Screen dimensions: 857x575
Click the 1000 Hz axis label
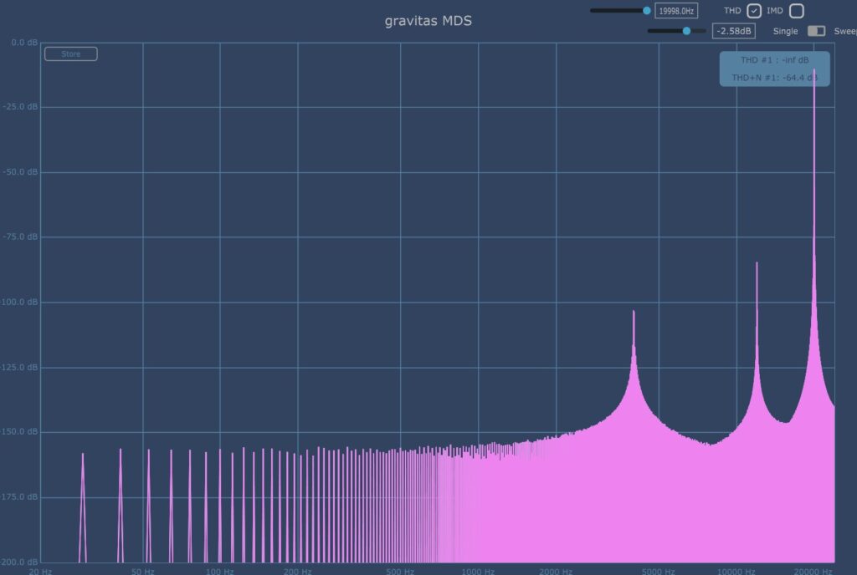[477, 572]
